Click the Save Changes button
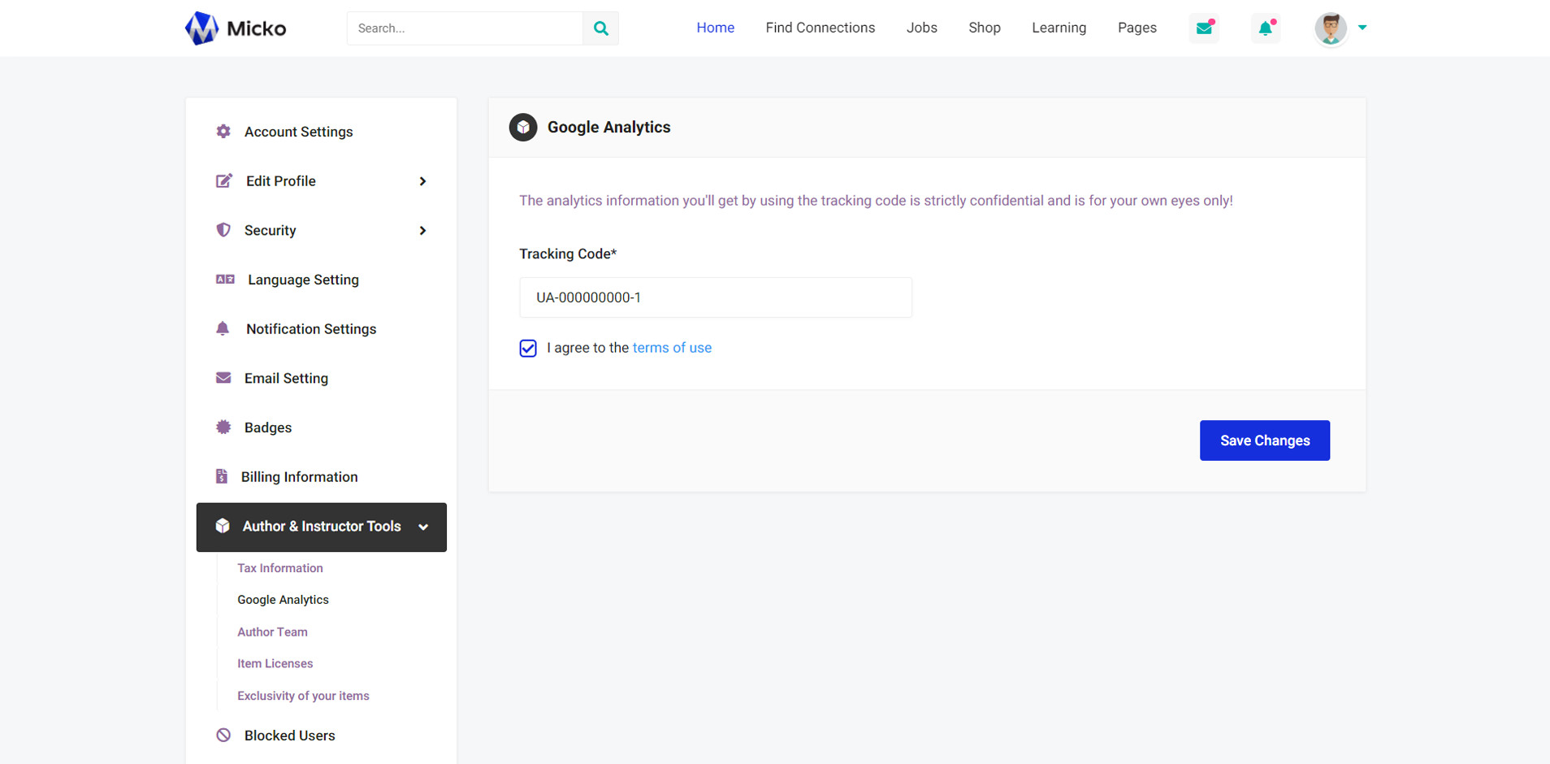This screenshot has width=1550, height=764. pyautogui.click(x=1264, y=441)
